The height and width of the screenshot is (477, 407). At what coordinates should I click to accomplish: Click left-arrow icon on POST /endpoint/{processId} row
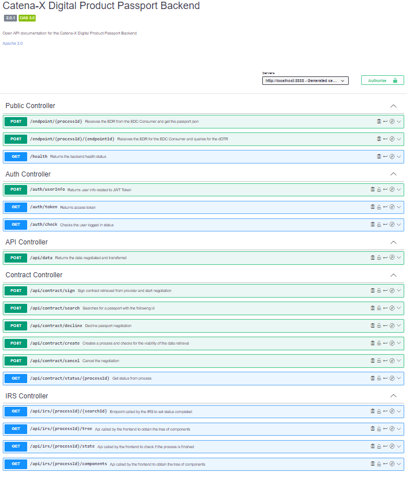[x=385, y=122]
